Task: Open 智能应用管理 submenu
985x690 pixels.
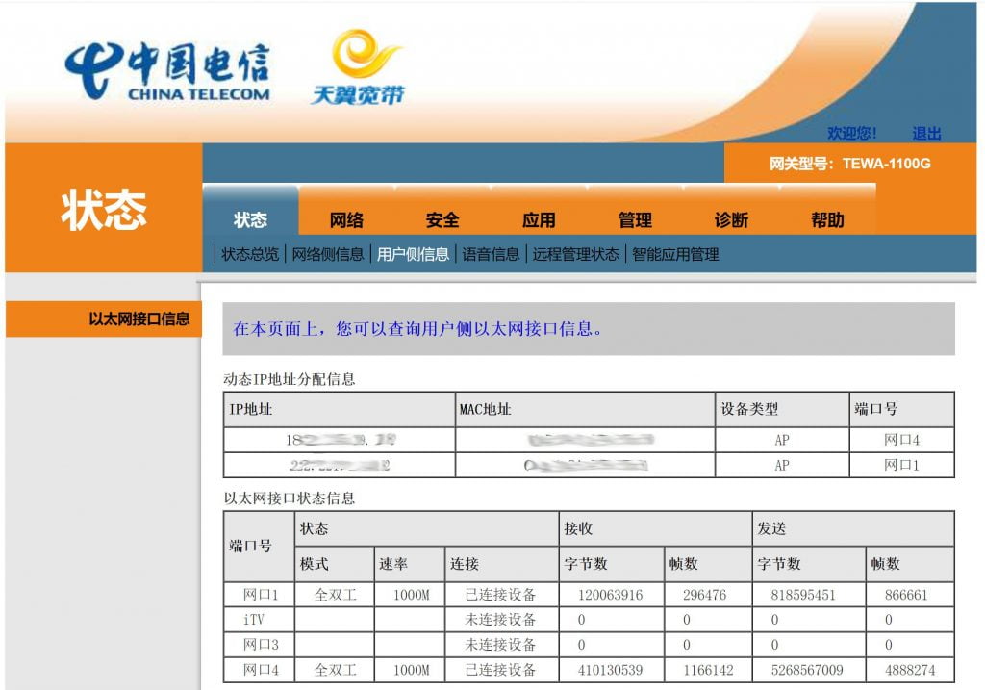Action: [675, 254]
